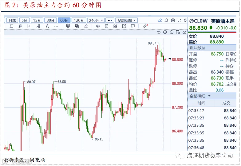Activate the magnet snap tool
The width and height of the screenshot is (241, 166).
(68, 26)
